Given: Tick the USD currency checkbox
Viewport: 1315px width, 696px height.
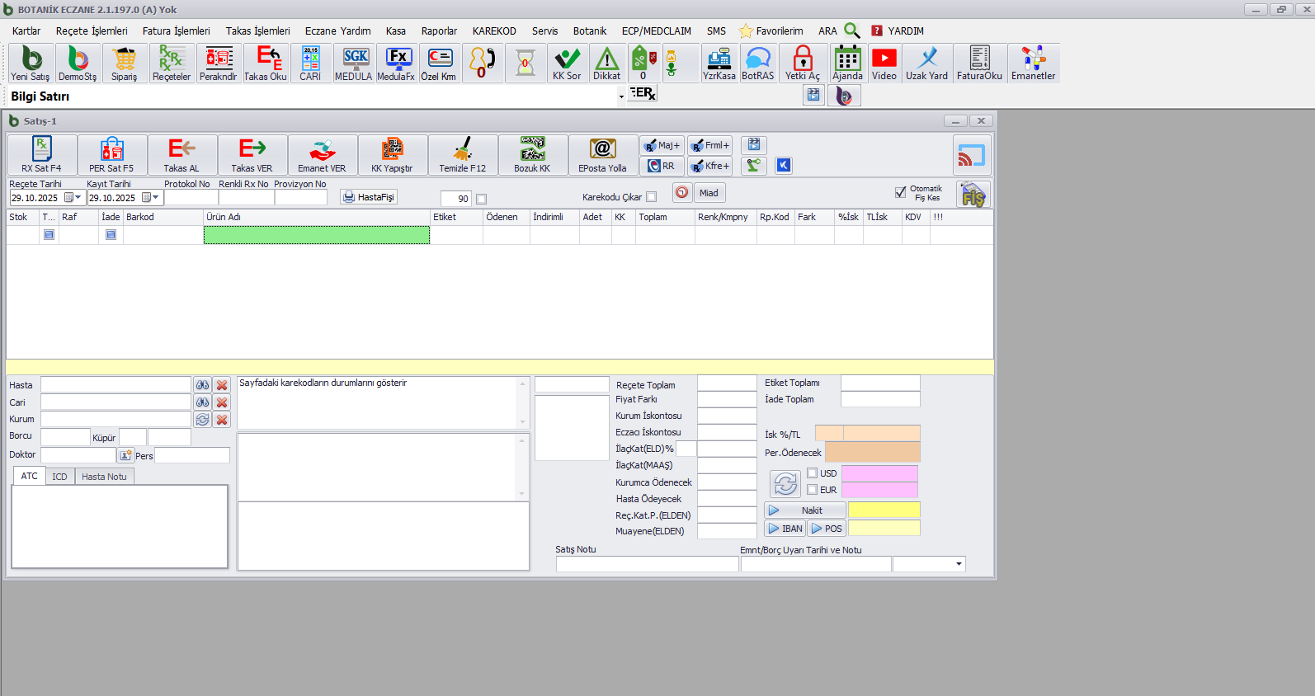Looking at the screenshot, I should click(813, 473).
